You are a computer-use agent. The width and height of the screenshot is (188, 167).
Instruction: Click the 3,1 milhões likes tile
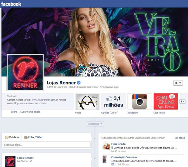coord(113,102)
